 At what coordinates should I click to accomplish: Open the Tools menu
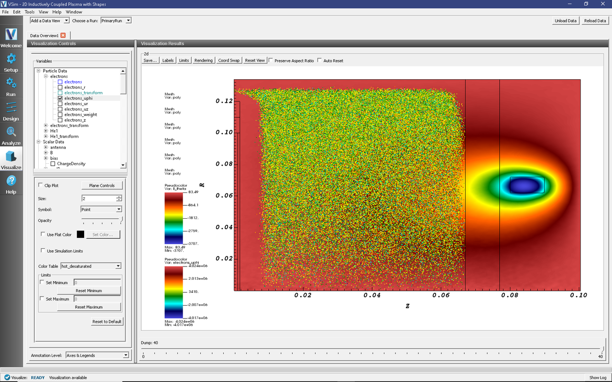pyautogui.click(x=30, y=12)
